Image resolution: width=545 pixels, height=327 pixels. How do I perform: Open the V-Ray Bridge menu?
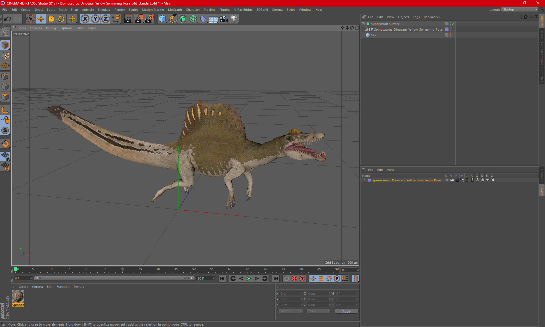[243, 10]
